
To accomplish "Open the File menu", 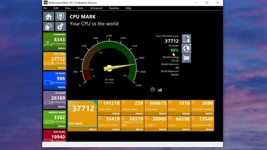I will 45,8.
